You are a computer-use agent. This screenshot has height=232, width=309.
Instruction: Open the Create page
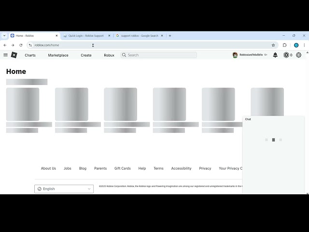pyautogui.click(x=86, y=55)
